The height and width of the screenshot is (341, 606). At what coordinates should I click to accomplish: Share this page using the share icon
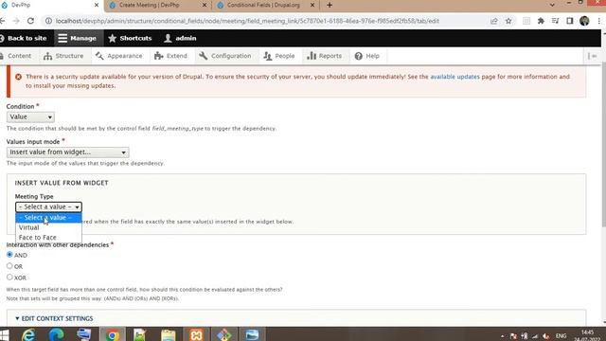[x=494, y=21]
